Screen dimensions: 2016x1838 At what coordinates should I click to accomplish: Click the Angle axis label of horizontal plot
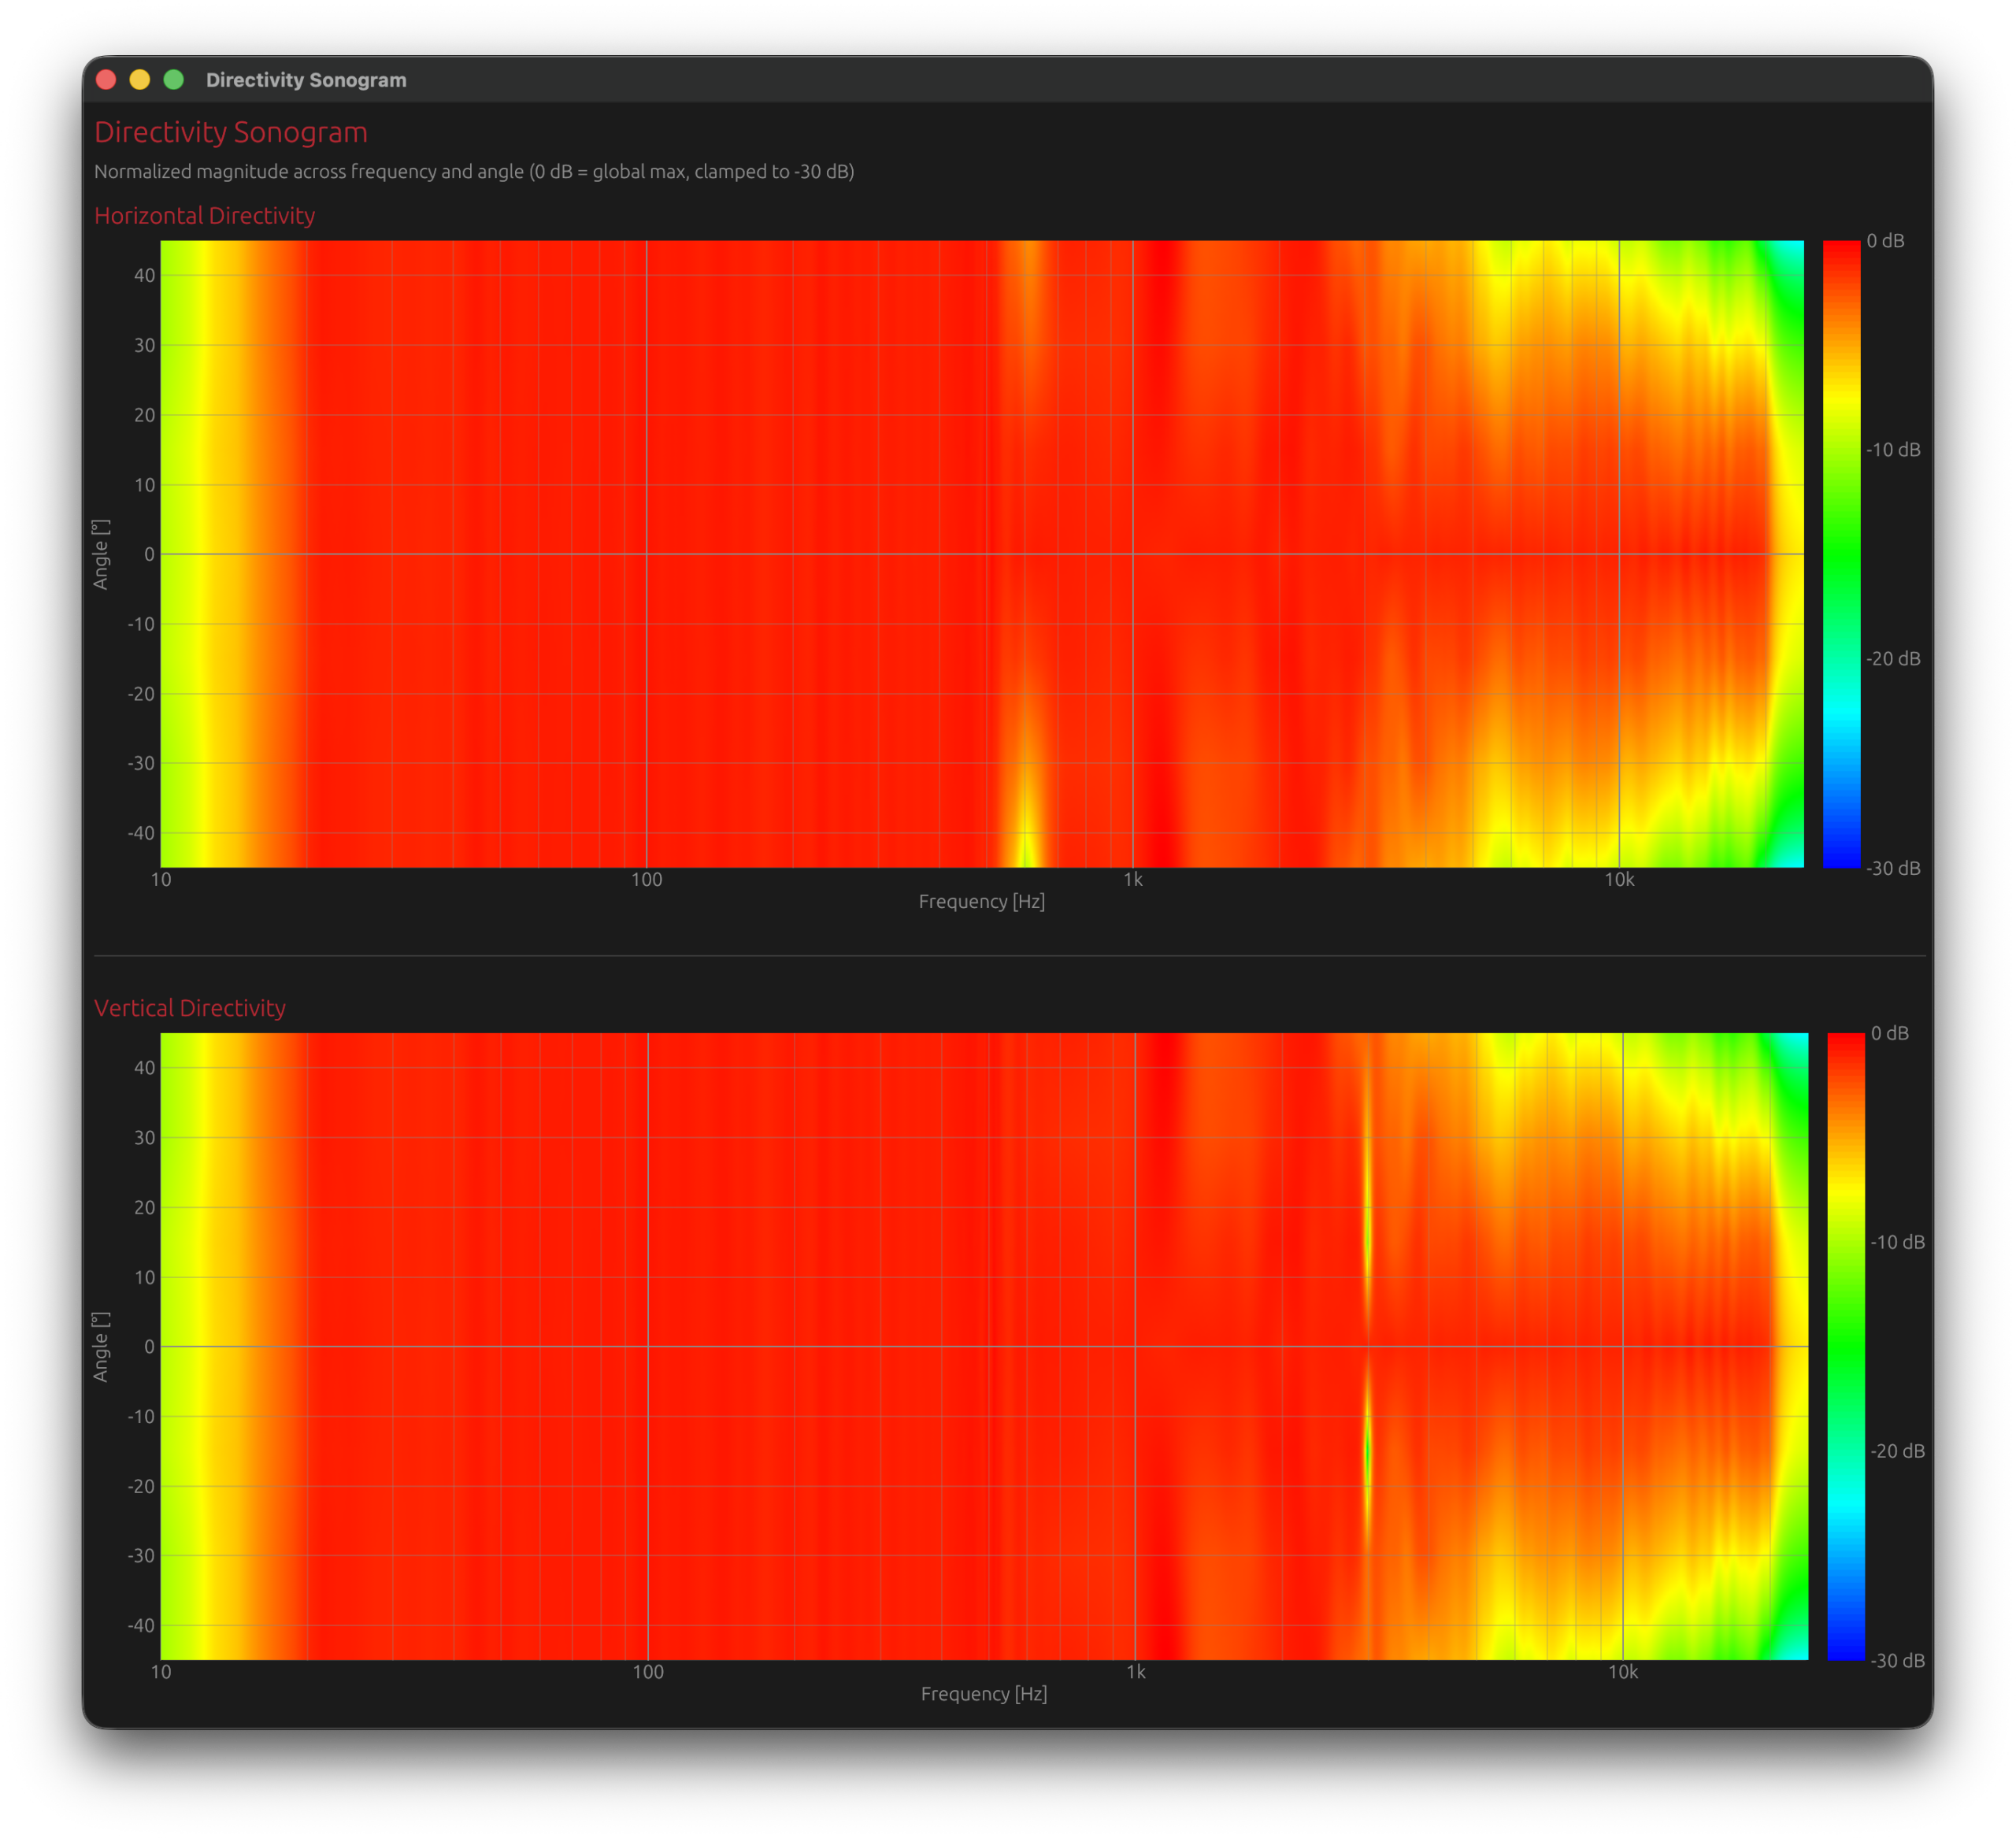[100, 554]
